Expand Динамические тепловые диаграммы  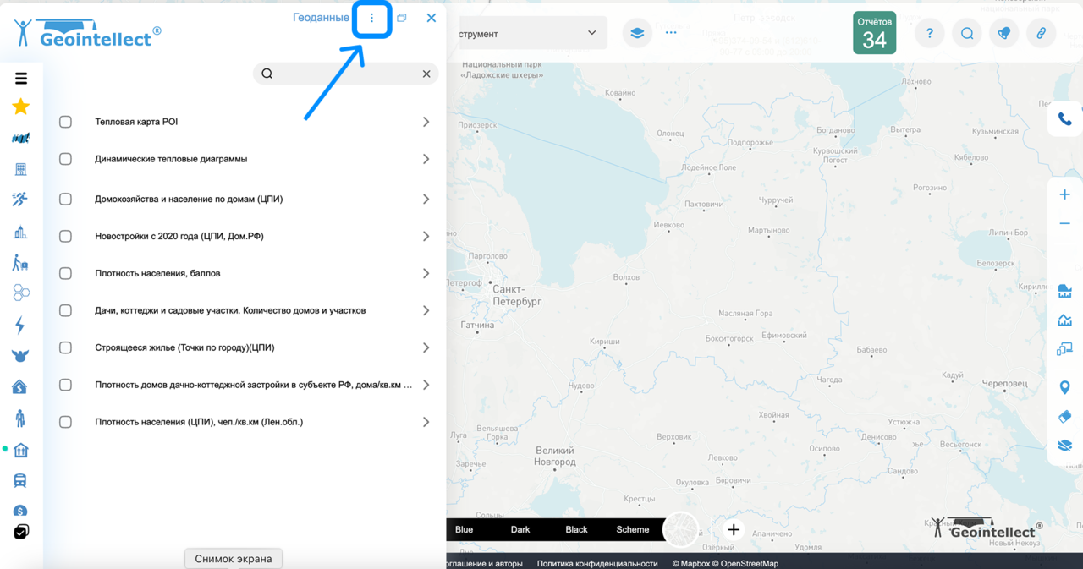[426, 158]
